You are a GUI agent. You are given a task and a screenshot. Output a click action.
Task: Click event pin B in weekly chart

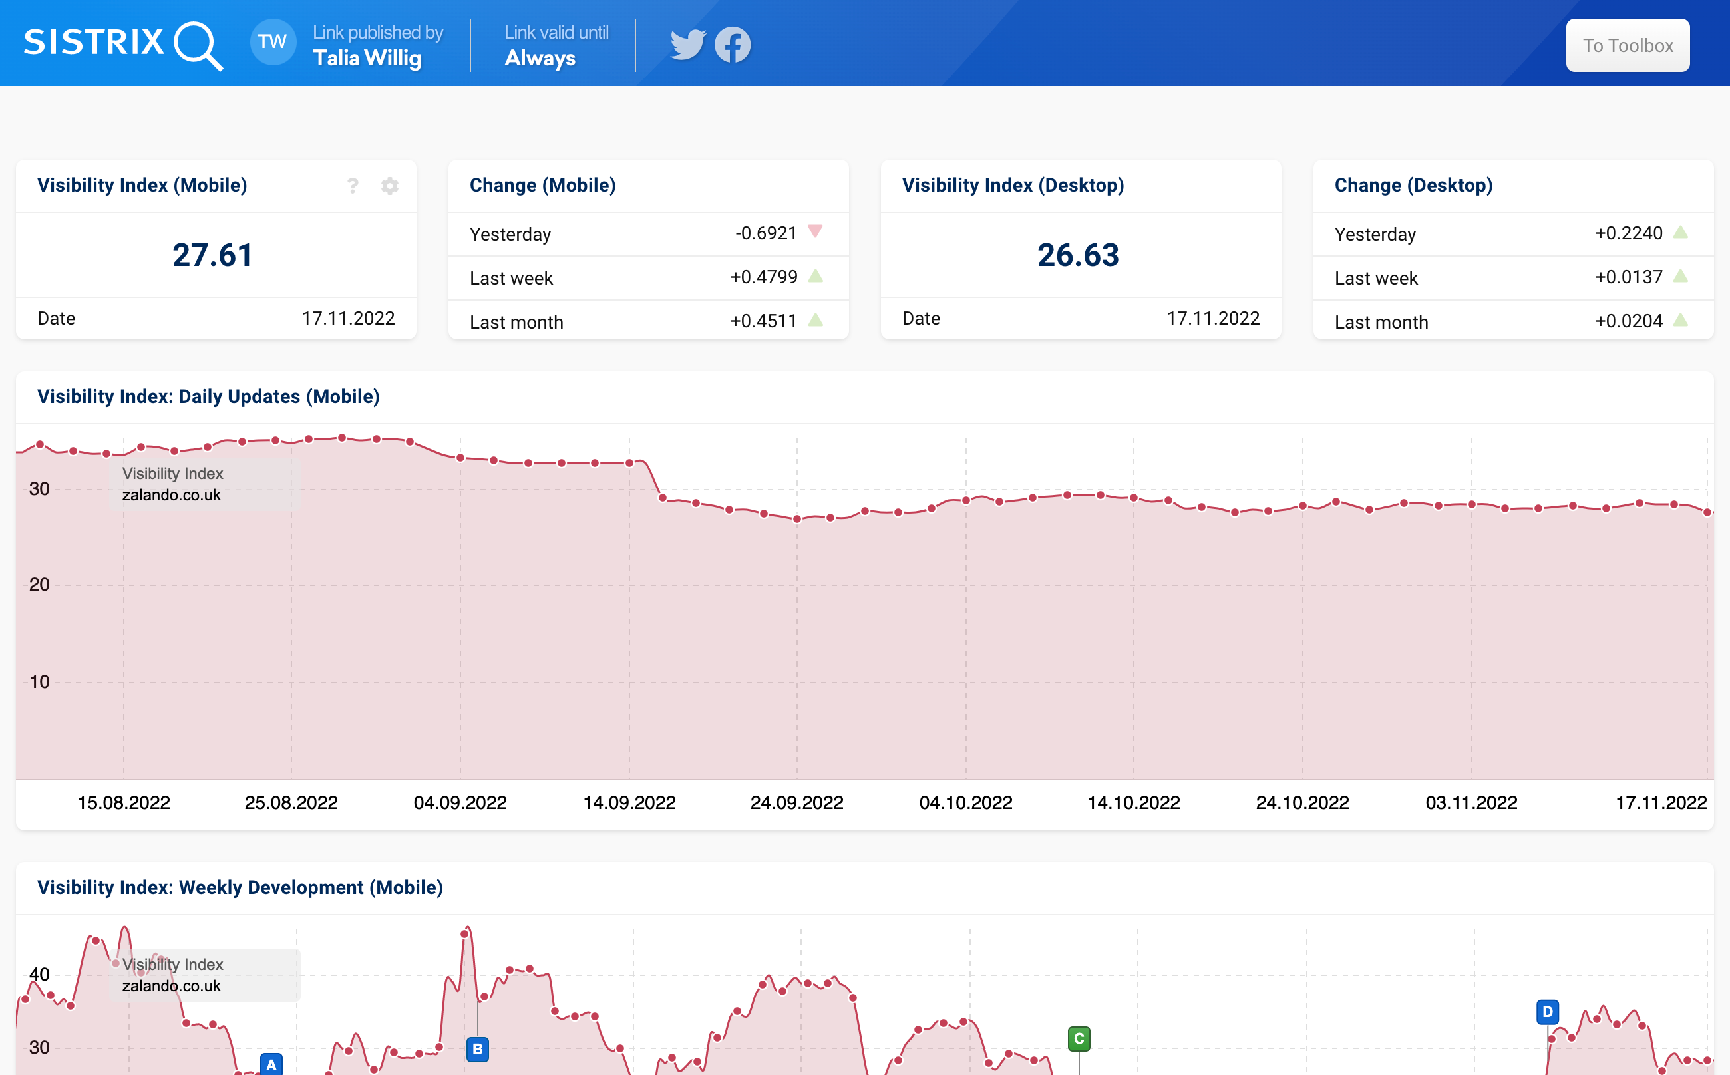(x=478, y=1048)
